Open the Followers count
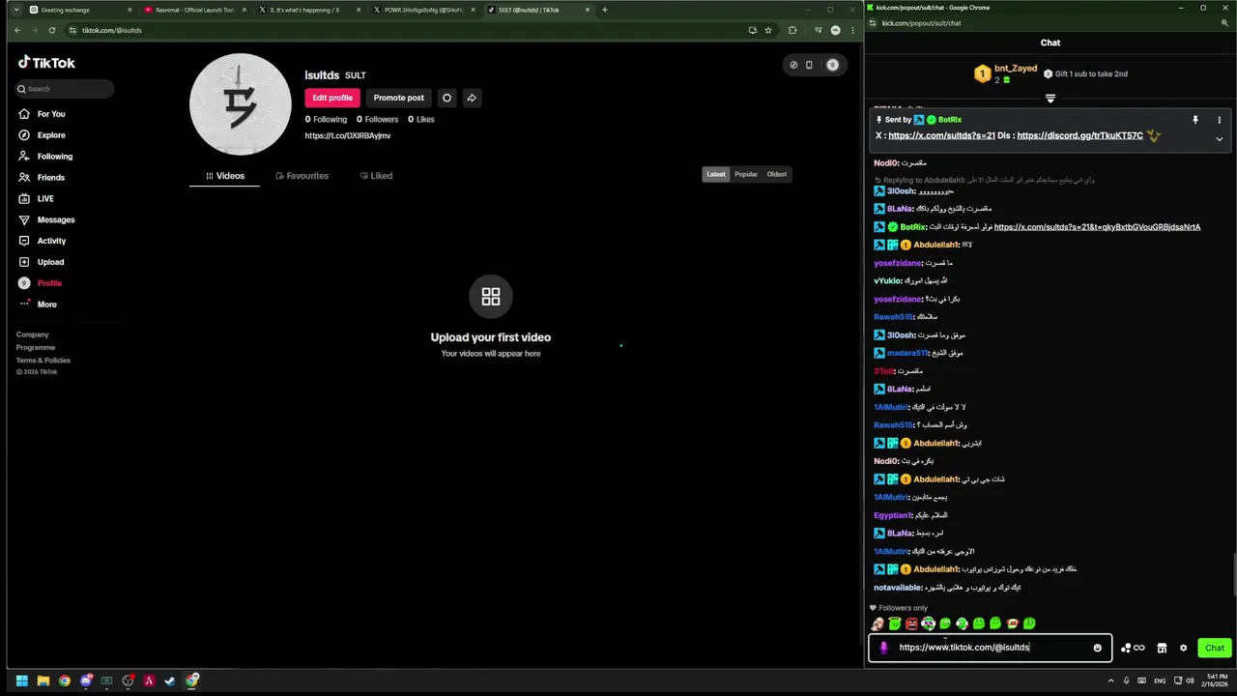This screenshot has width=1237, height=696. [x=377, y=120]
